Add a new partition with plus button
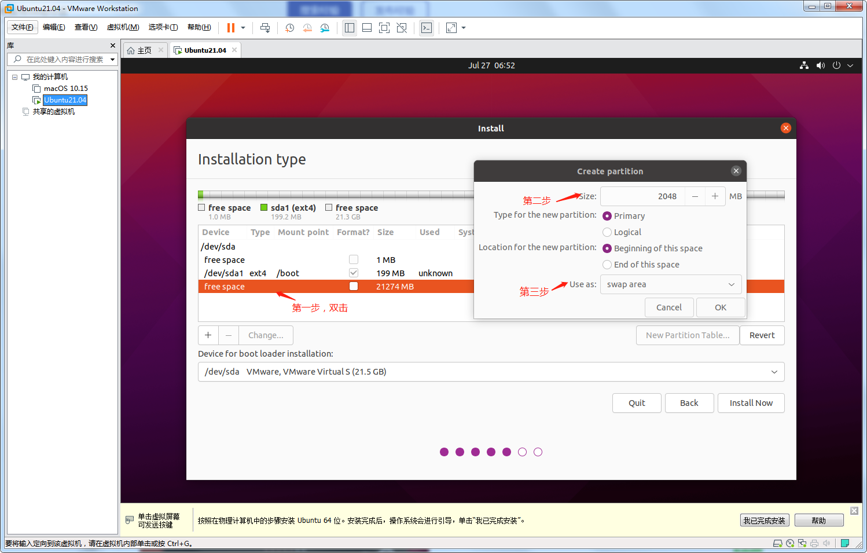The height and width of the screenshot is (553, 867). pyautogui.click(x=208, y=335)
